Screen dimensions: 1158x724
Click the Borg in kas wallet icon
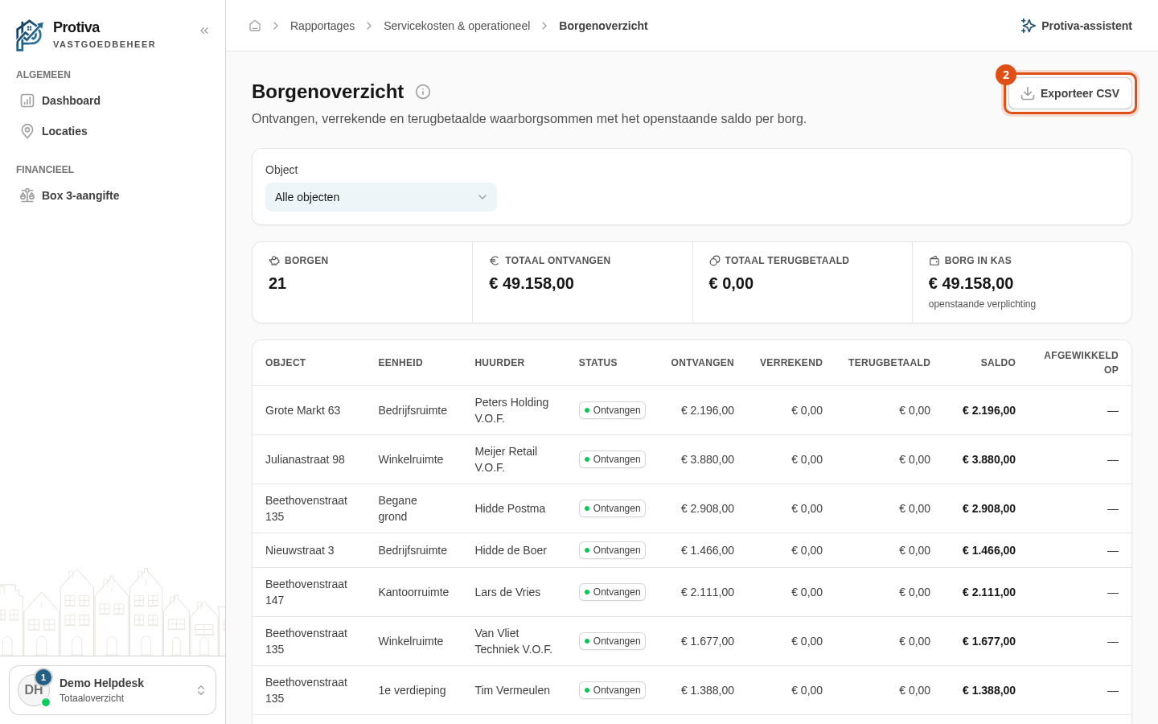click(934, 261)
